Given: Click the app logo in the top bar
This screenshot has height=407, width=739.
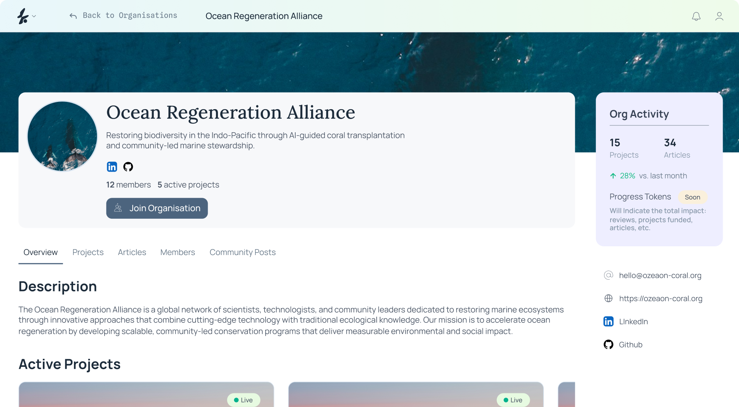Looking at the screenshot, I should 23,16.
